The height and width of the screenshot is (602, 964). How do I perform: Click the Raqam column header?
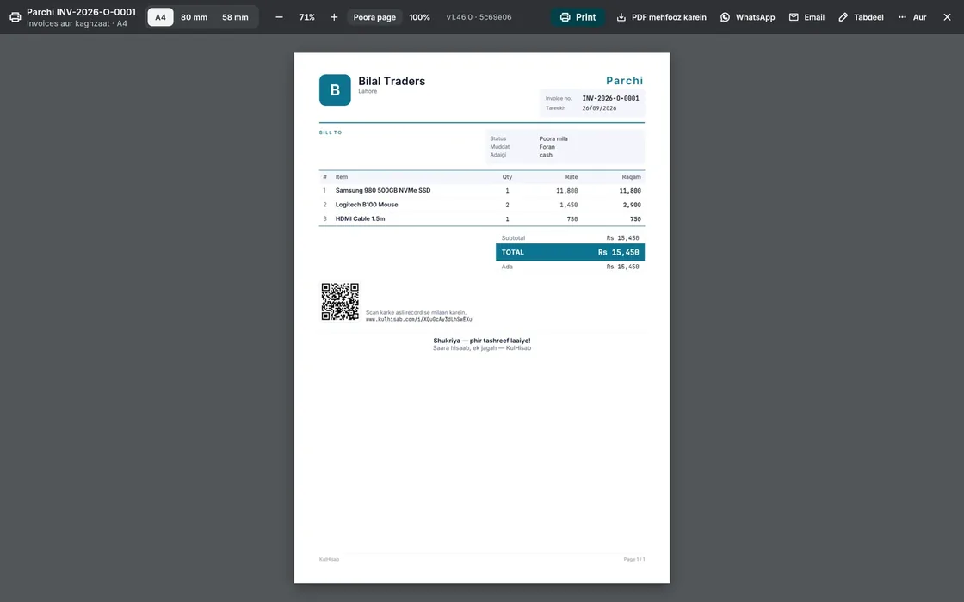(x=632, y=177)
